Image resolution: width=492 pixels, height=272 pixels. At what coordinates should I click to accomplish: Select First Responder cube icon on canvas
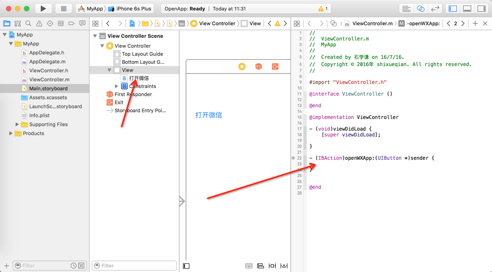pos(259,66)
